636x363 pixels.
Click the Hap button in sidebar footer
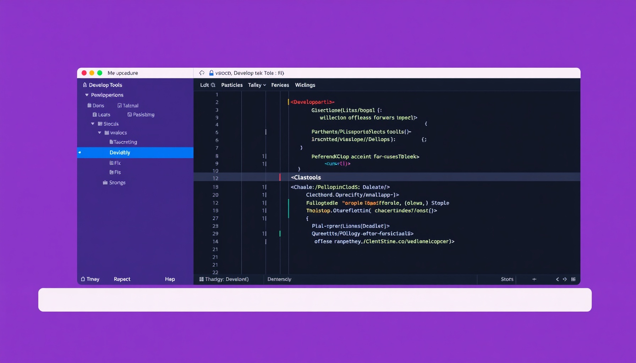[x=170, y=279]
